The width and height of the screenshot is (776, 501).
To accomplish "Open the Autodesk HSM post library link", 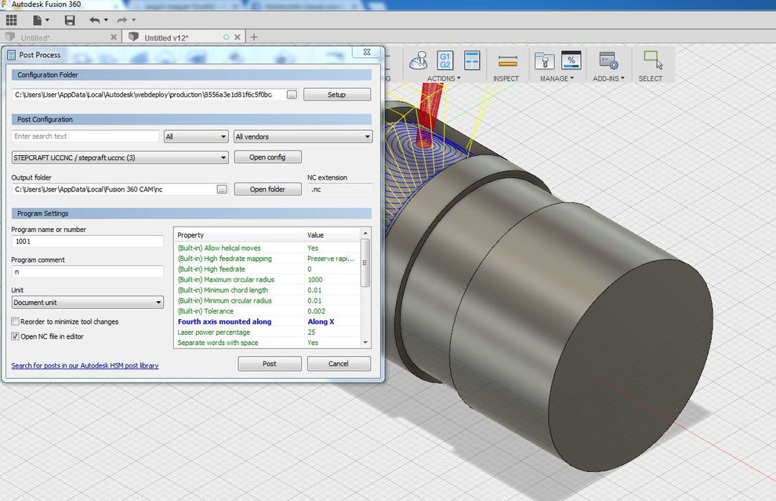I will coord(85,365).
